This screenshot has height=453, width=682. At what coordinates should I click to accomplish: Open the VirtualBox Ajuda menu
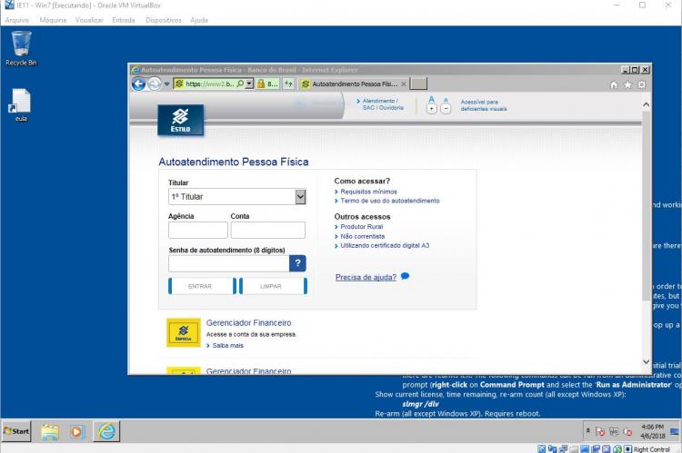pyautogui.click(x=199, y=20)
